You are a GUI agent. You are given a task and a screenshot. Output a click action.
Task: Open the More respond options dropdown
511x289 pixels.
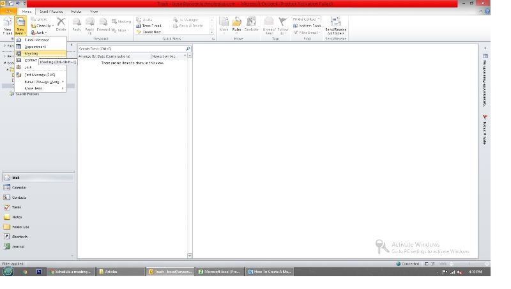120,30
